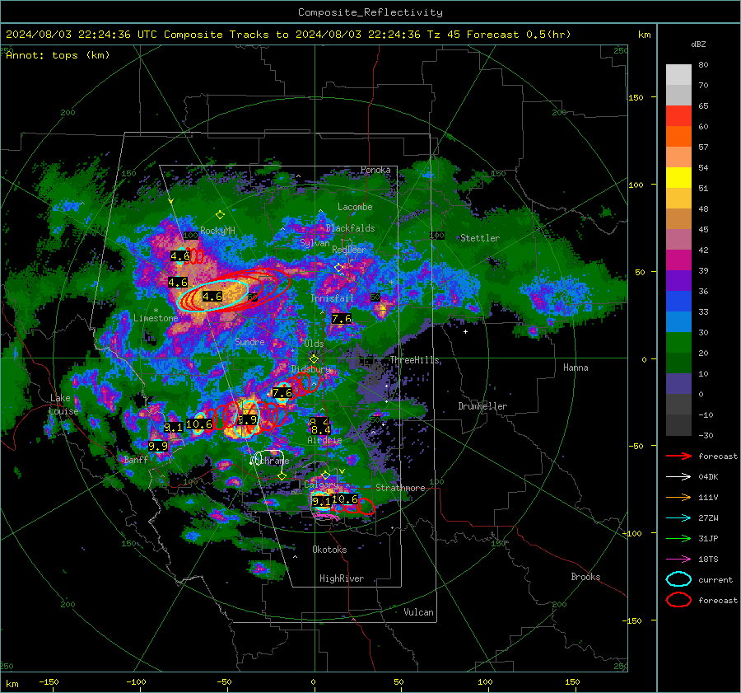Click the Okotoks label
The width and height of the screenshot is (741, 693).
coord(329,550)
